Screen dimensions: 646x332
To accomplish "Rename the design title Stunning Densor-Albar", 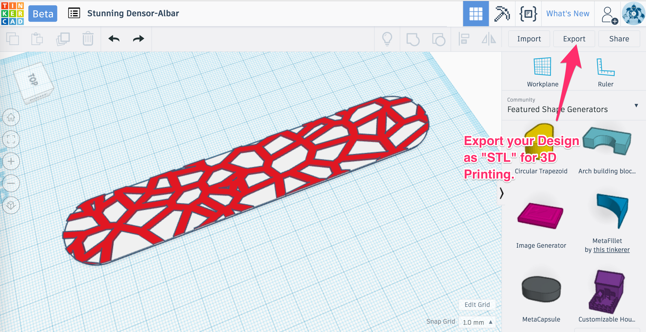I will tap(133, 13).
